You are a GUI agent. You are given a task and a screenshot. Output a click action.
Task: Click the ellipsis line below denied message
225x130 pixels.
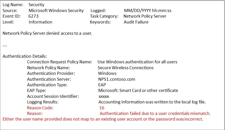coord(5,46)
